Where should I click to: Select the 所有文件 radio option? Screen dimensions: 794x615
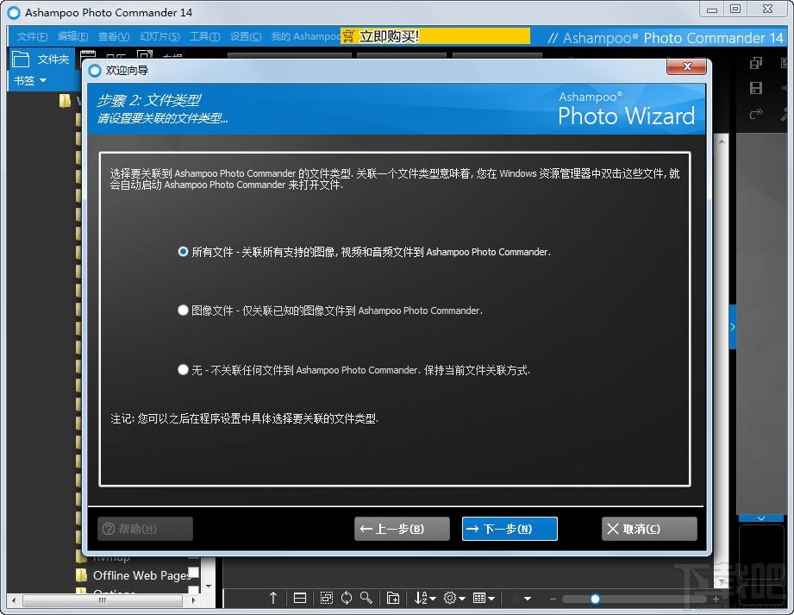pyautogui.click(x=183, y=252)
